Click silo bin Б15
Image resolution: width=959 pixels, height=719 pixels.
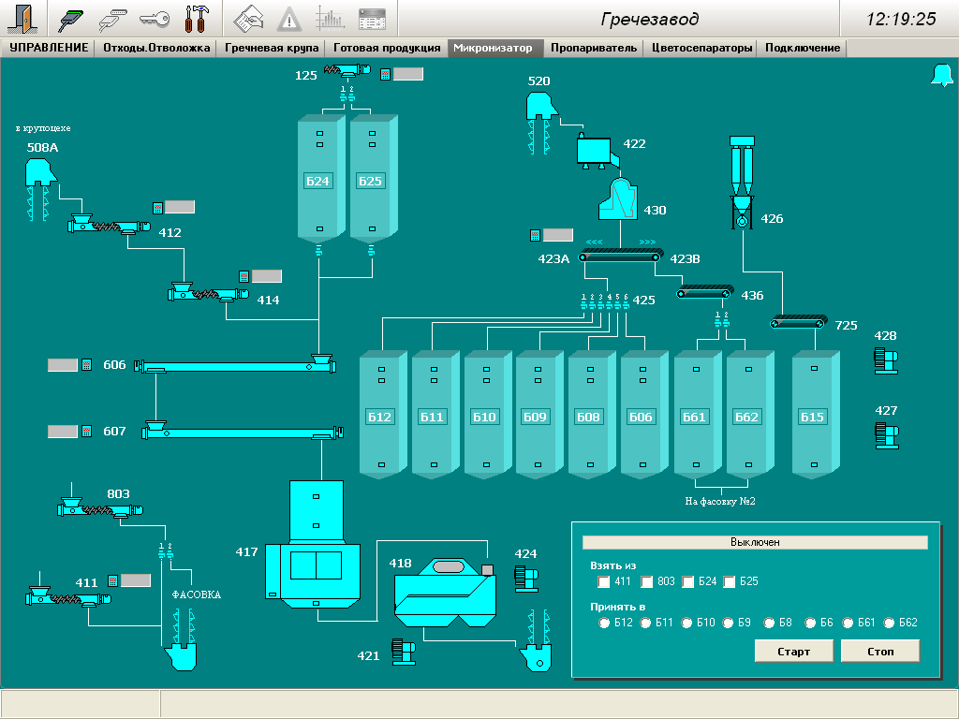coord(812,417)
